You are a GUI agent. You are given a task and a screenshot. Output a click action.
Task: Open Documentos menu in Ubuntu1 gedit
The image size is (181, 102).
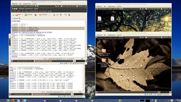pos(43,11)
